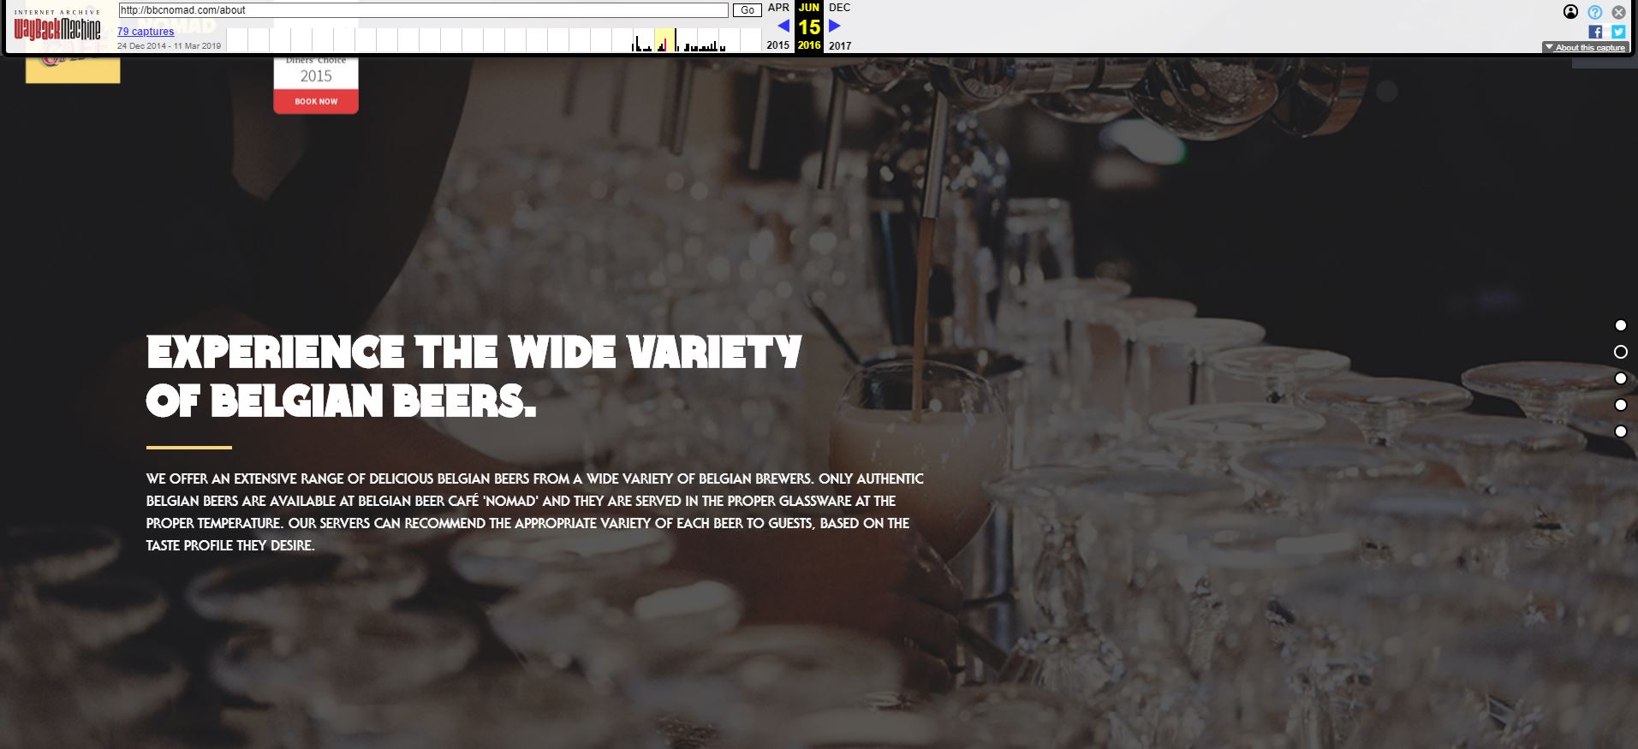The height and width of the screenshot is (749, 1638).
Task: Share capture on Twitter icon
Action: (x=1618, y=32)
